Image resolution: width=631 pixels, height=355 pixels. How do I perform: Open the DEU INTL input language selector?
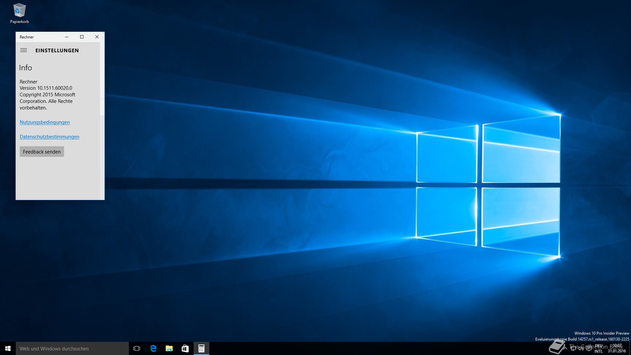pyautogui.click(x=598, y=348)
